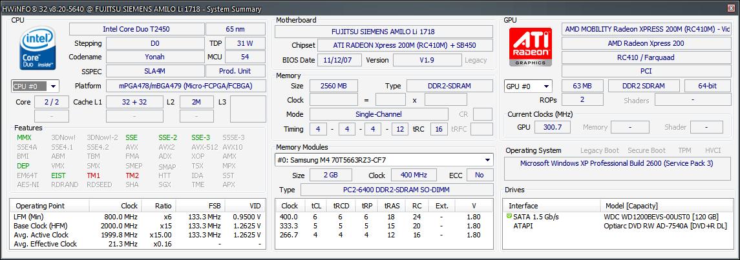
Task: Click the SSE-3 feature label
Action: (x=200, y=137)
